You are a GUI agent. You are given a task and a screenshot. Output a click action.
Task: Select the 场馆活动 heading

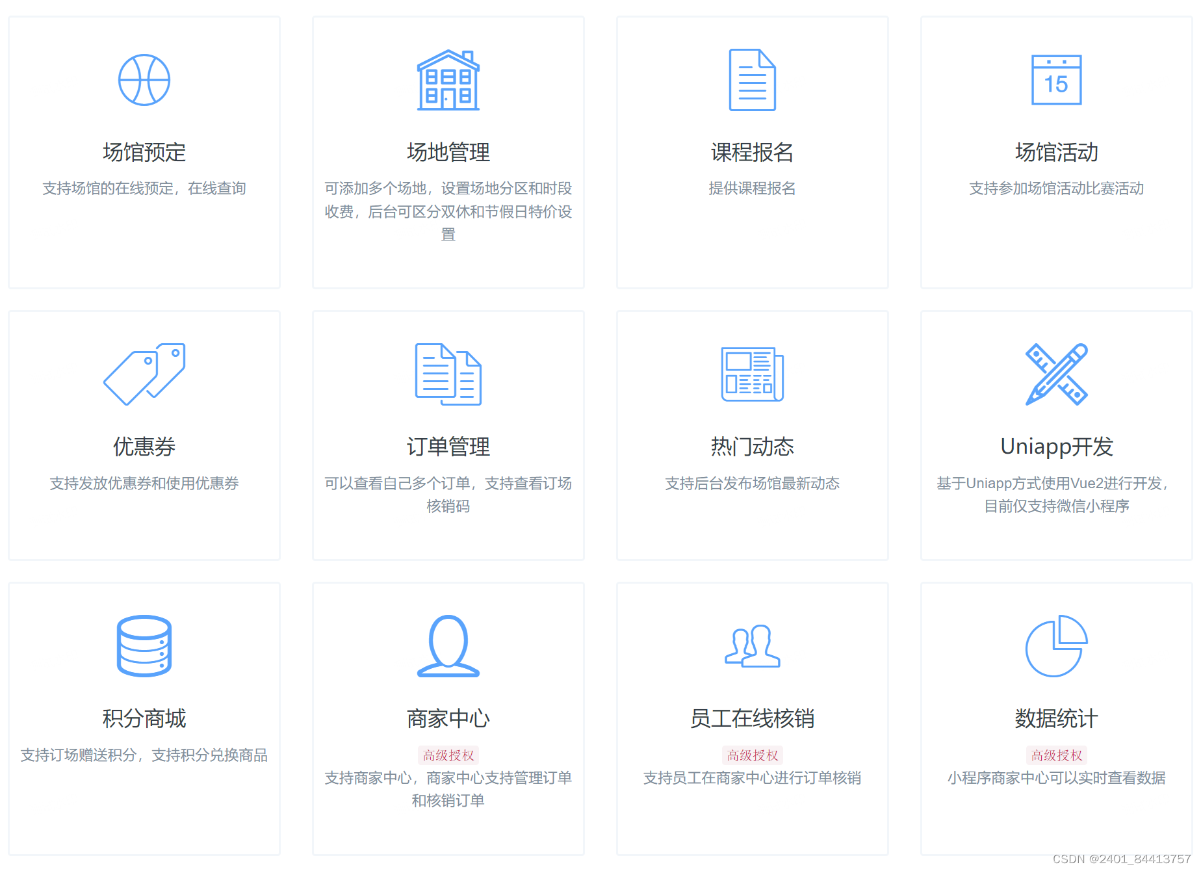[x=1057, y=152]
